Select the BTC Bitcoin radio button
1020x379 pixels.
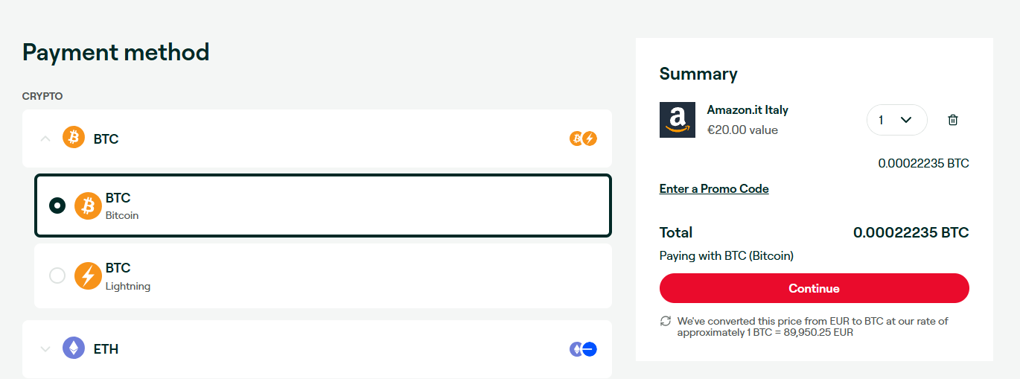57,206
